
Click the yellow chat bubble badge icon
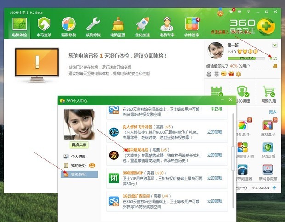(x=223, y=74)
